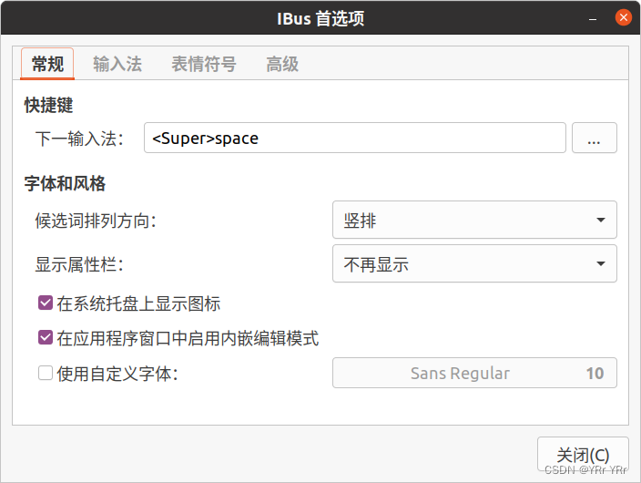This screenshot has height=483, width=641.
Task: Enable 使用自定义字体 checkbox
Action: 46,373
